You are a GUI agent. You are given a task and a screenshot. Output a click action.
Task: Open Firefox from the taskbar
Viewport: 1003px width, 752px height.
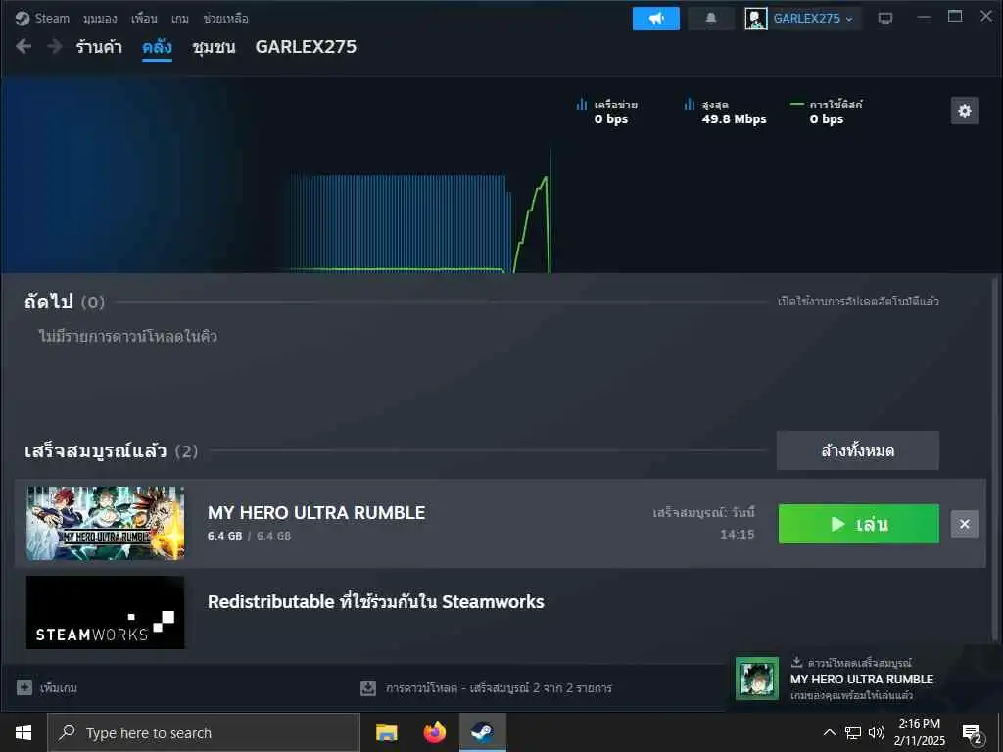click(434, 732)
